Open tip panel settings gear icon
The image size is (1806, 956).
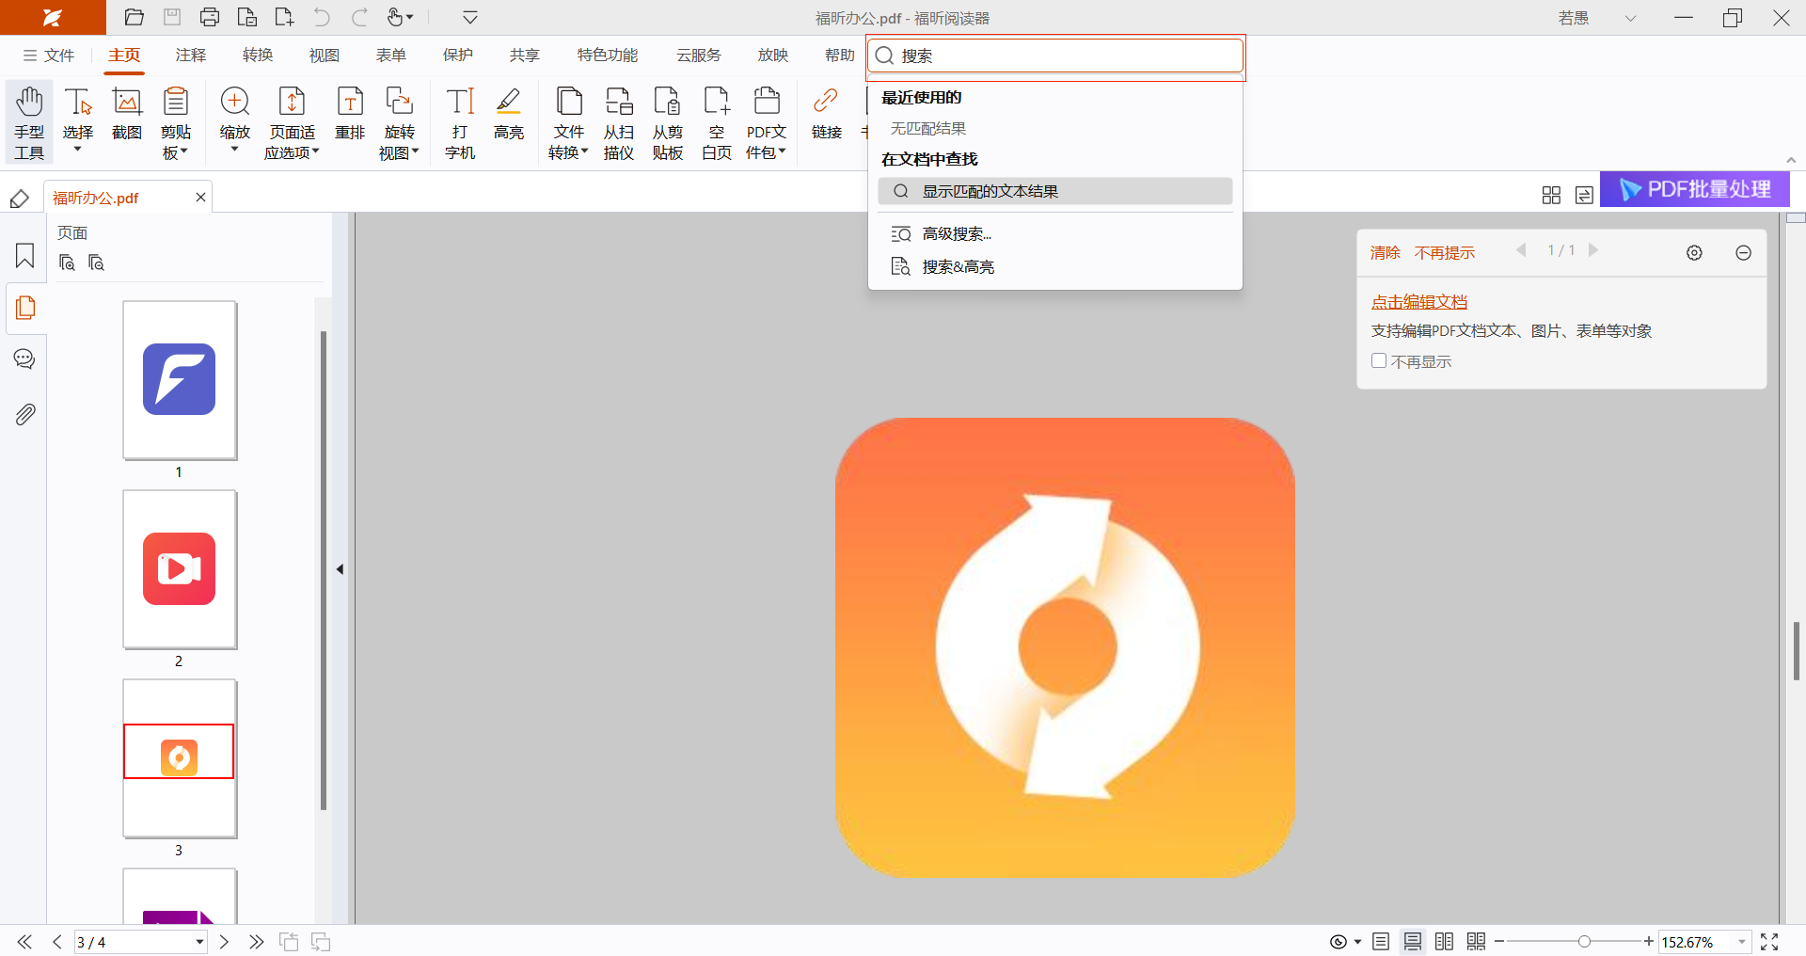click(1694, 252)
